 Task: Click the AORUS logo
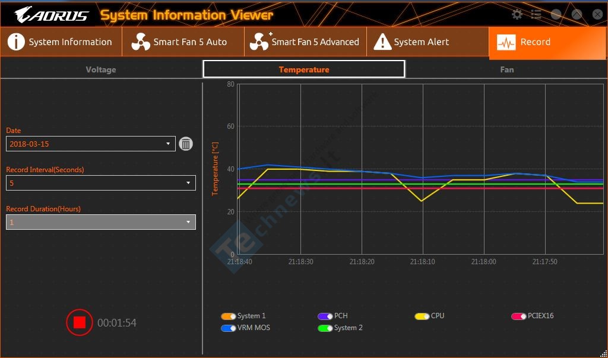click(x=52, y=15)
